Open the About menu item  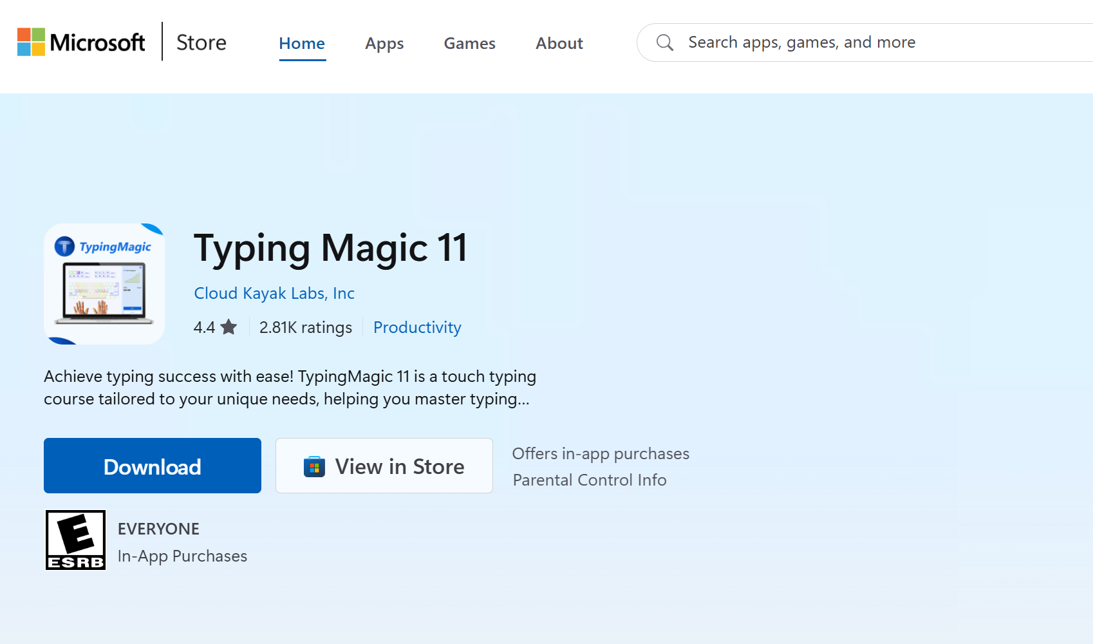coord(559,44)
